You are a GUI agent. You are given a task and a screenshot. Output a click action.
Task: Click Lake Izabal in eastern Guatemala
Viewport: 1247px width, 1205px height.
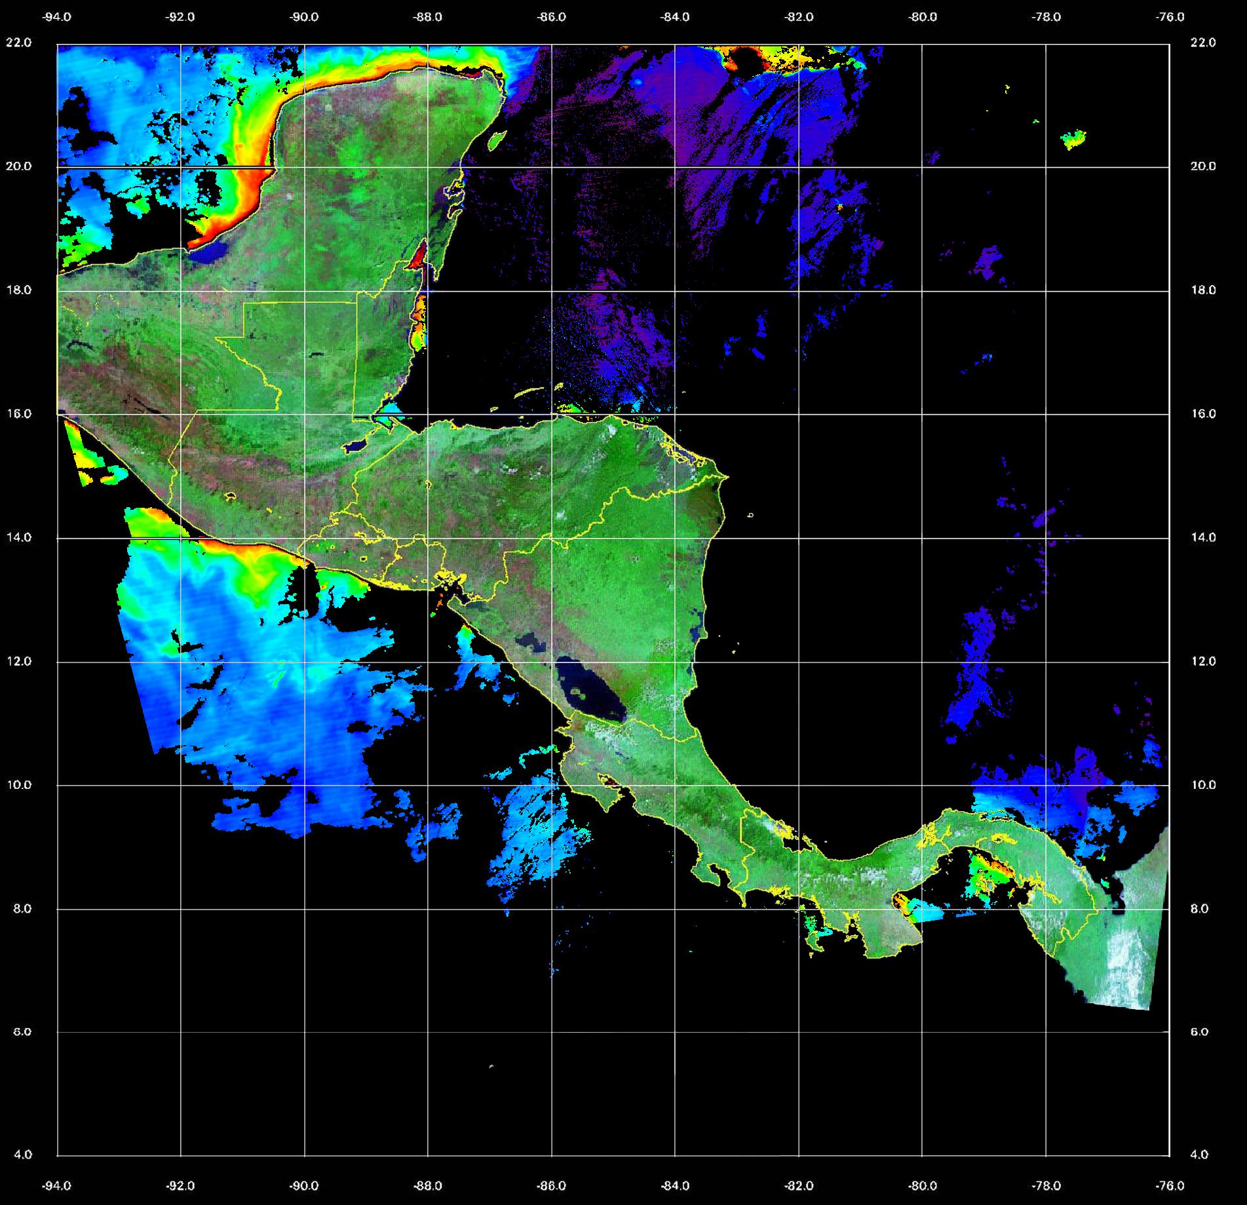pyautogui.click(x=356, y=446)
